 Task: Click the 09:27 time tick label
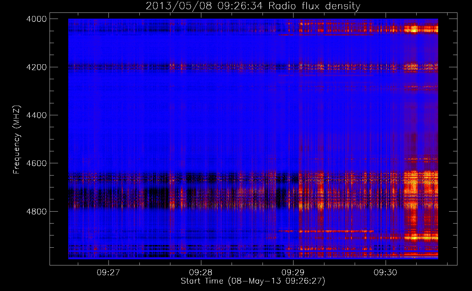click(x=109, y=272)
